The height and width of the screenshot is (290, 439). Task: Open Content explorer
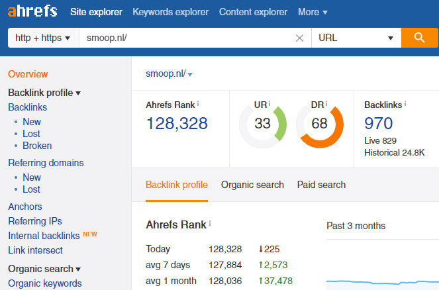[x=253, y=12]
